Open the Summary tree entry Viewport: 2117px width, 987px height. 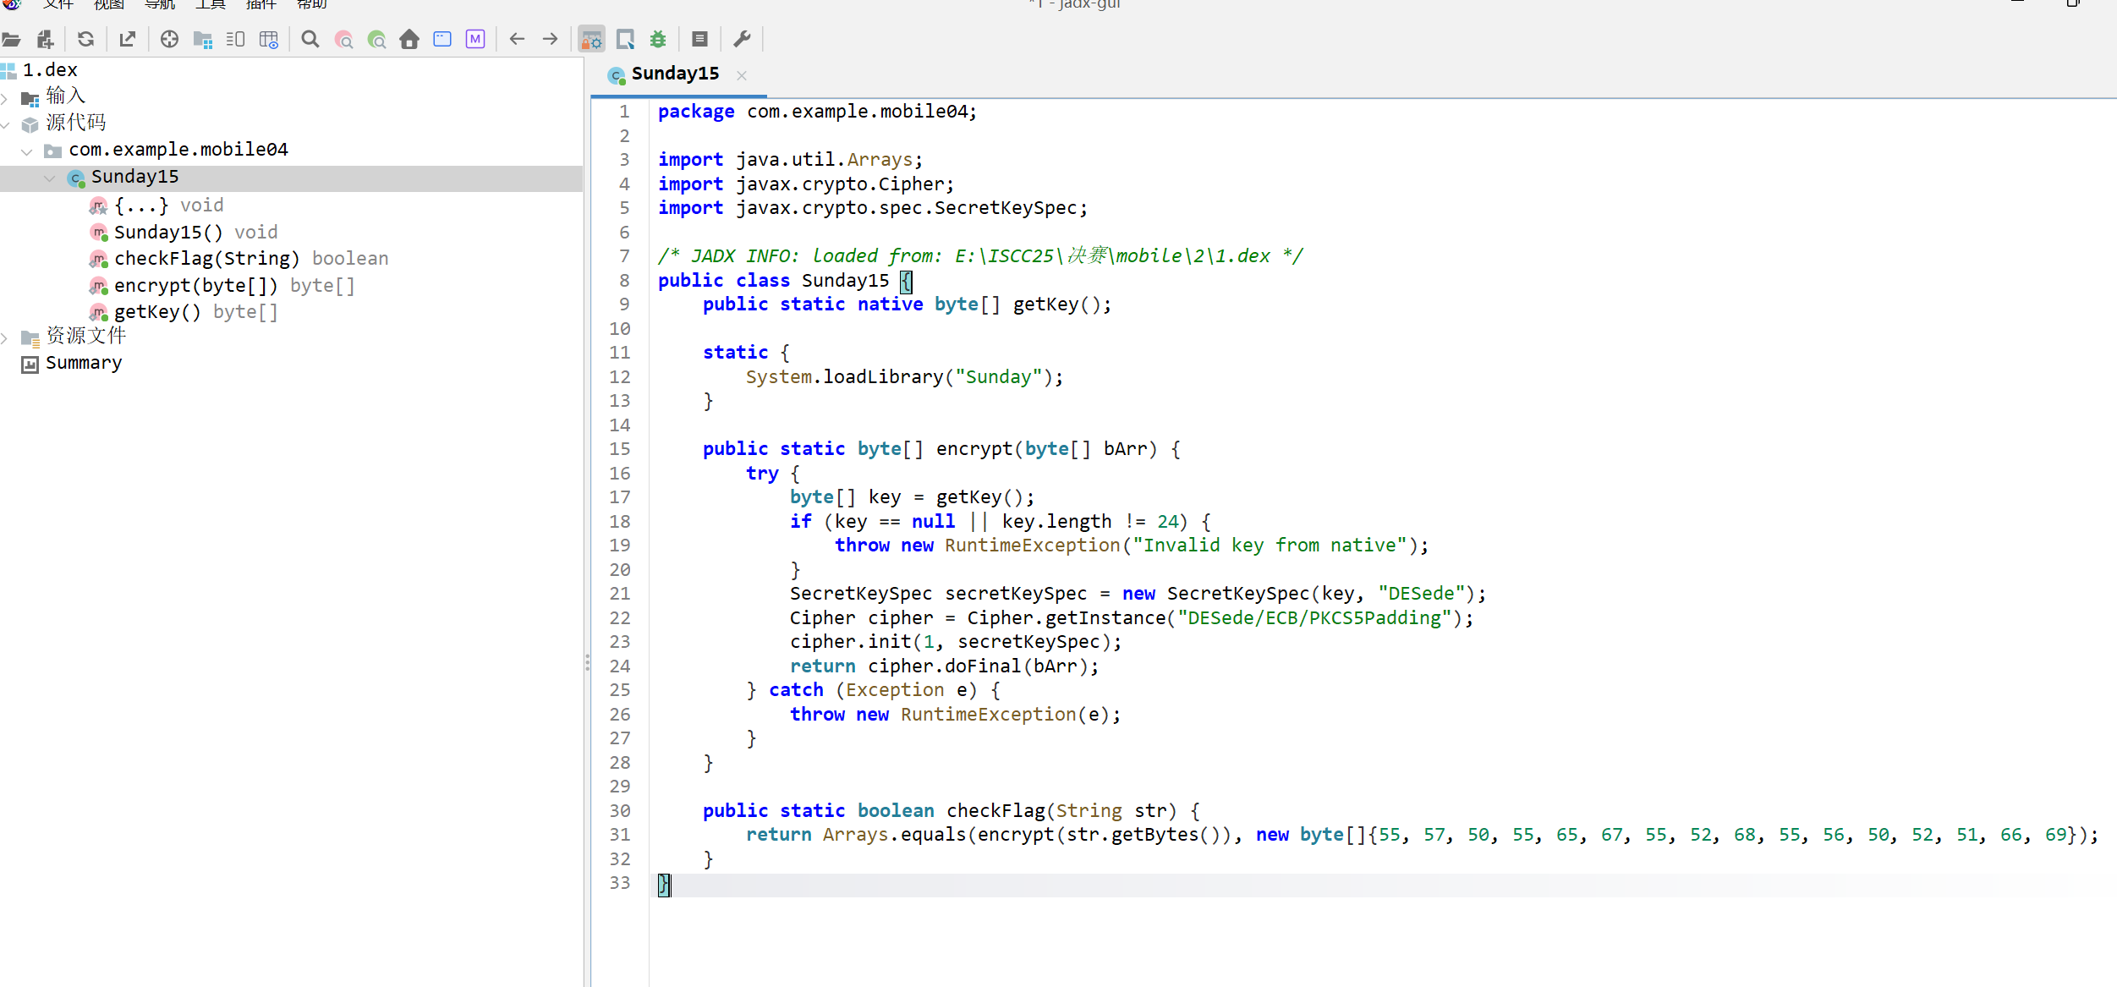click(x=83, y=364)
